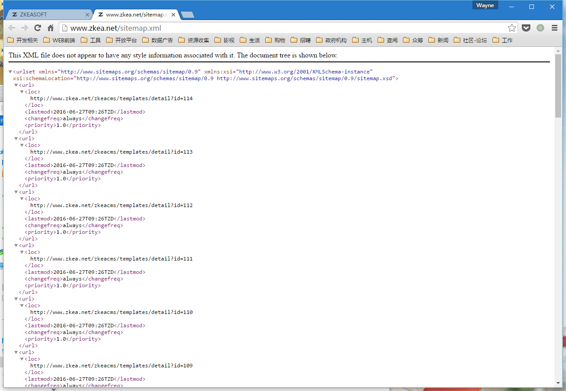Click the detail?id=114 URL text

[111, 98]
